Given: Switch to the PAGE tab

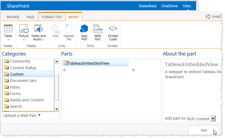Looking at the screenshot, I should [30, 17].
